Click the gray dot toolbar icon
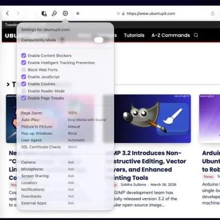The width and height of the screenshot is (220, 220). [x=78, y=13]
